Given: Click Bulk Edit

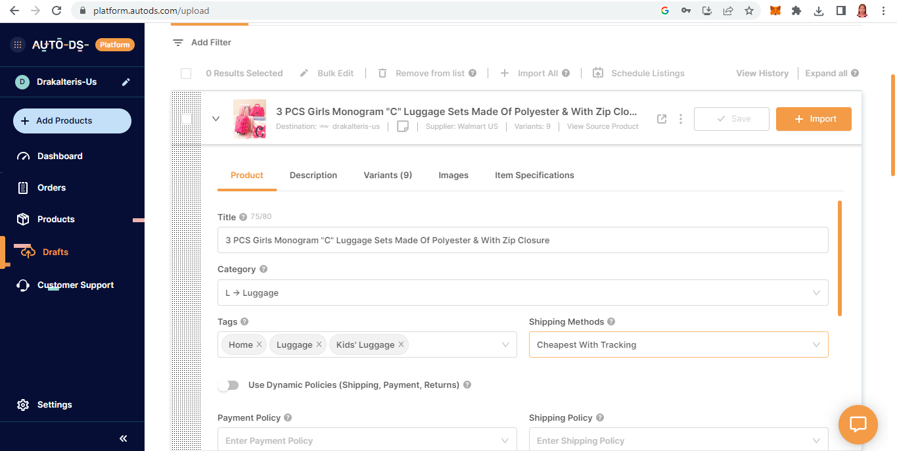Looking at the screenshot, I should (327, 74).
